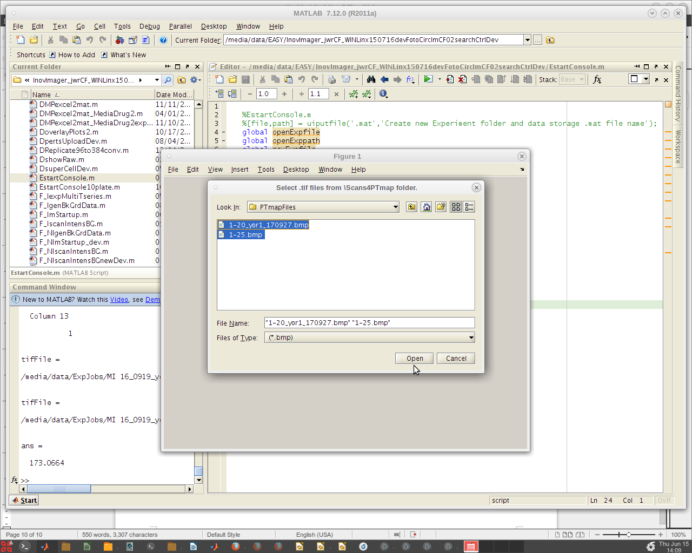Click the Open button in dialog

tap(415, 359)
